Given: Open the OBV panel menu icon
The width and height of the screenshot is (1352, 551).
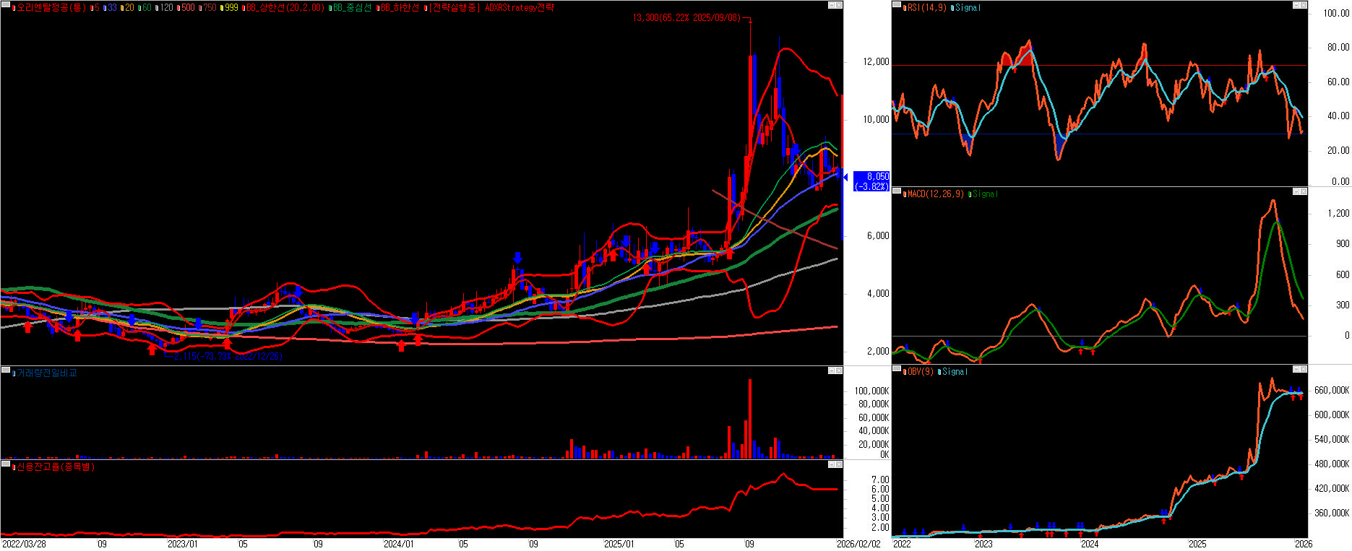Looking at the screenshot, I should tap(897, 369).
